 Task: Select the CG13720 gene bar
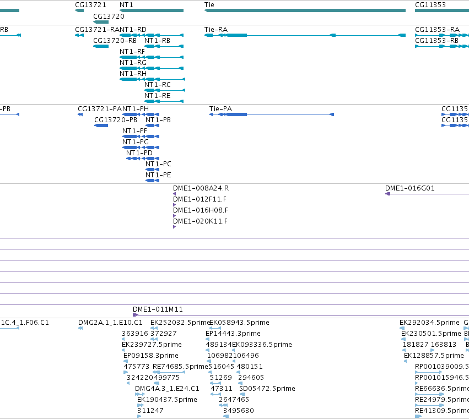(x=101, y=22)
